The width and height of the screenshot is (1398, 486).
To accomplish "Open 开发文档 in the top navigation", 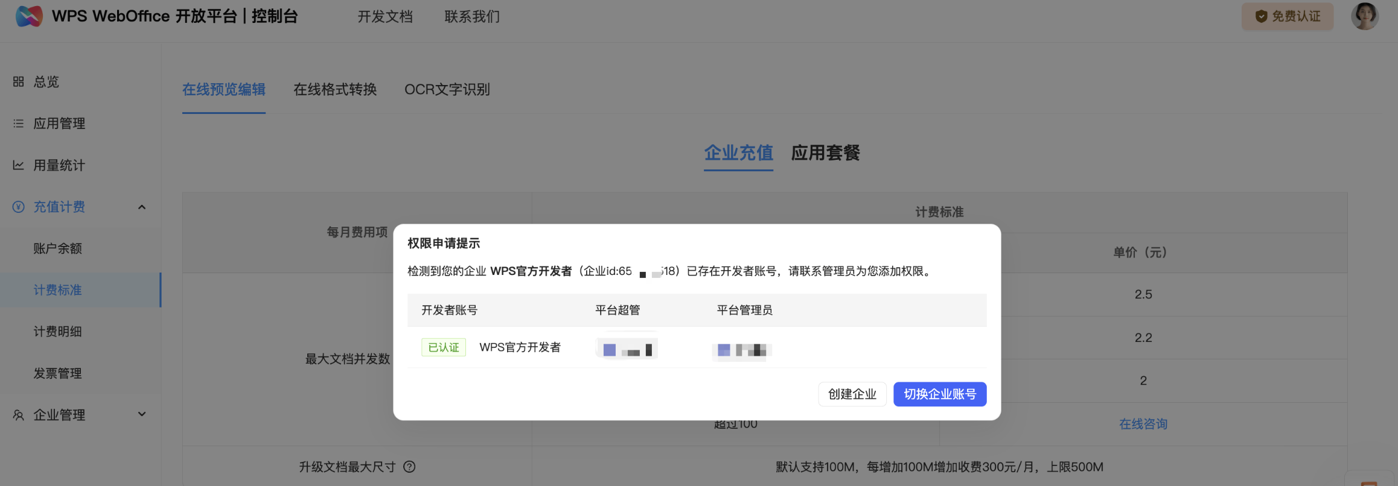I will click(385, 17).
